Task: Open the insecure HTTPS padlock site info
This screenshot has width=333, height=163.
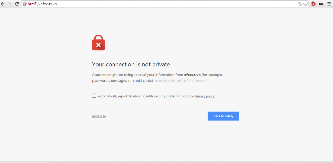Action: click(25, 4)
